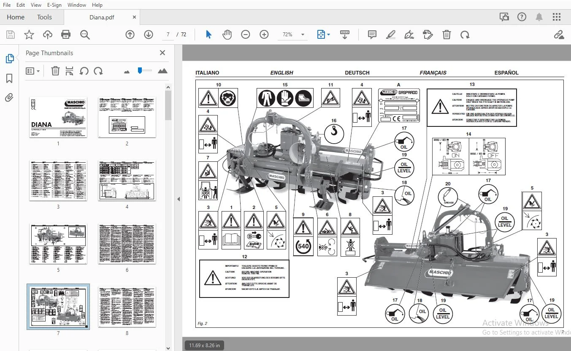Screen dimensions: 571x351
Task: Rotate thumbnails clockwise
Action: coord(98,71)
